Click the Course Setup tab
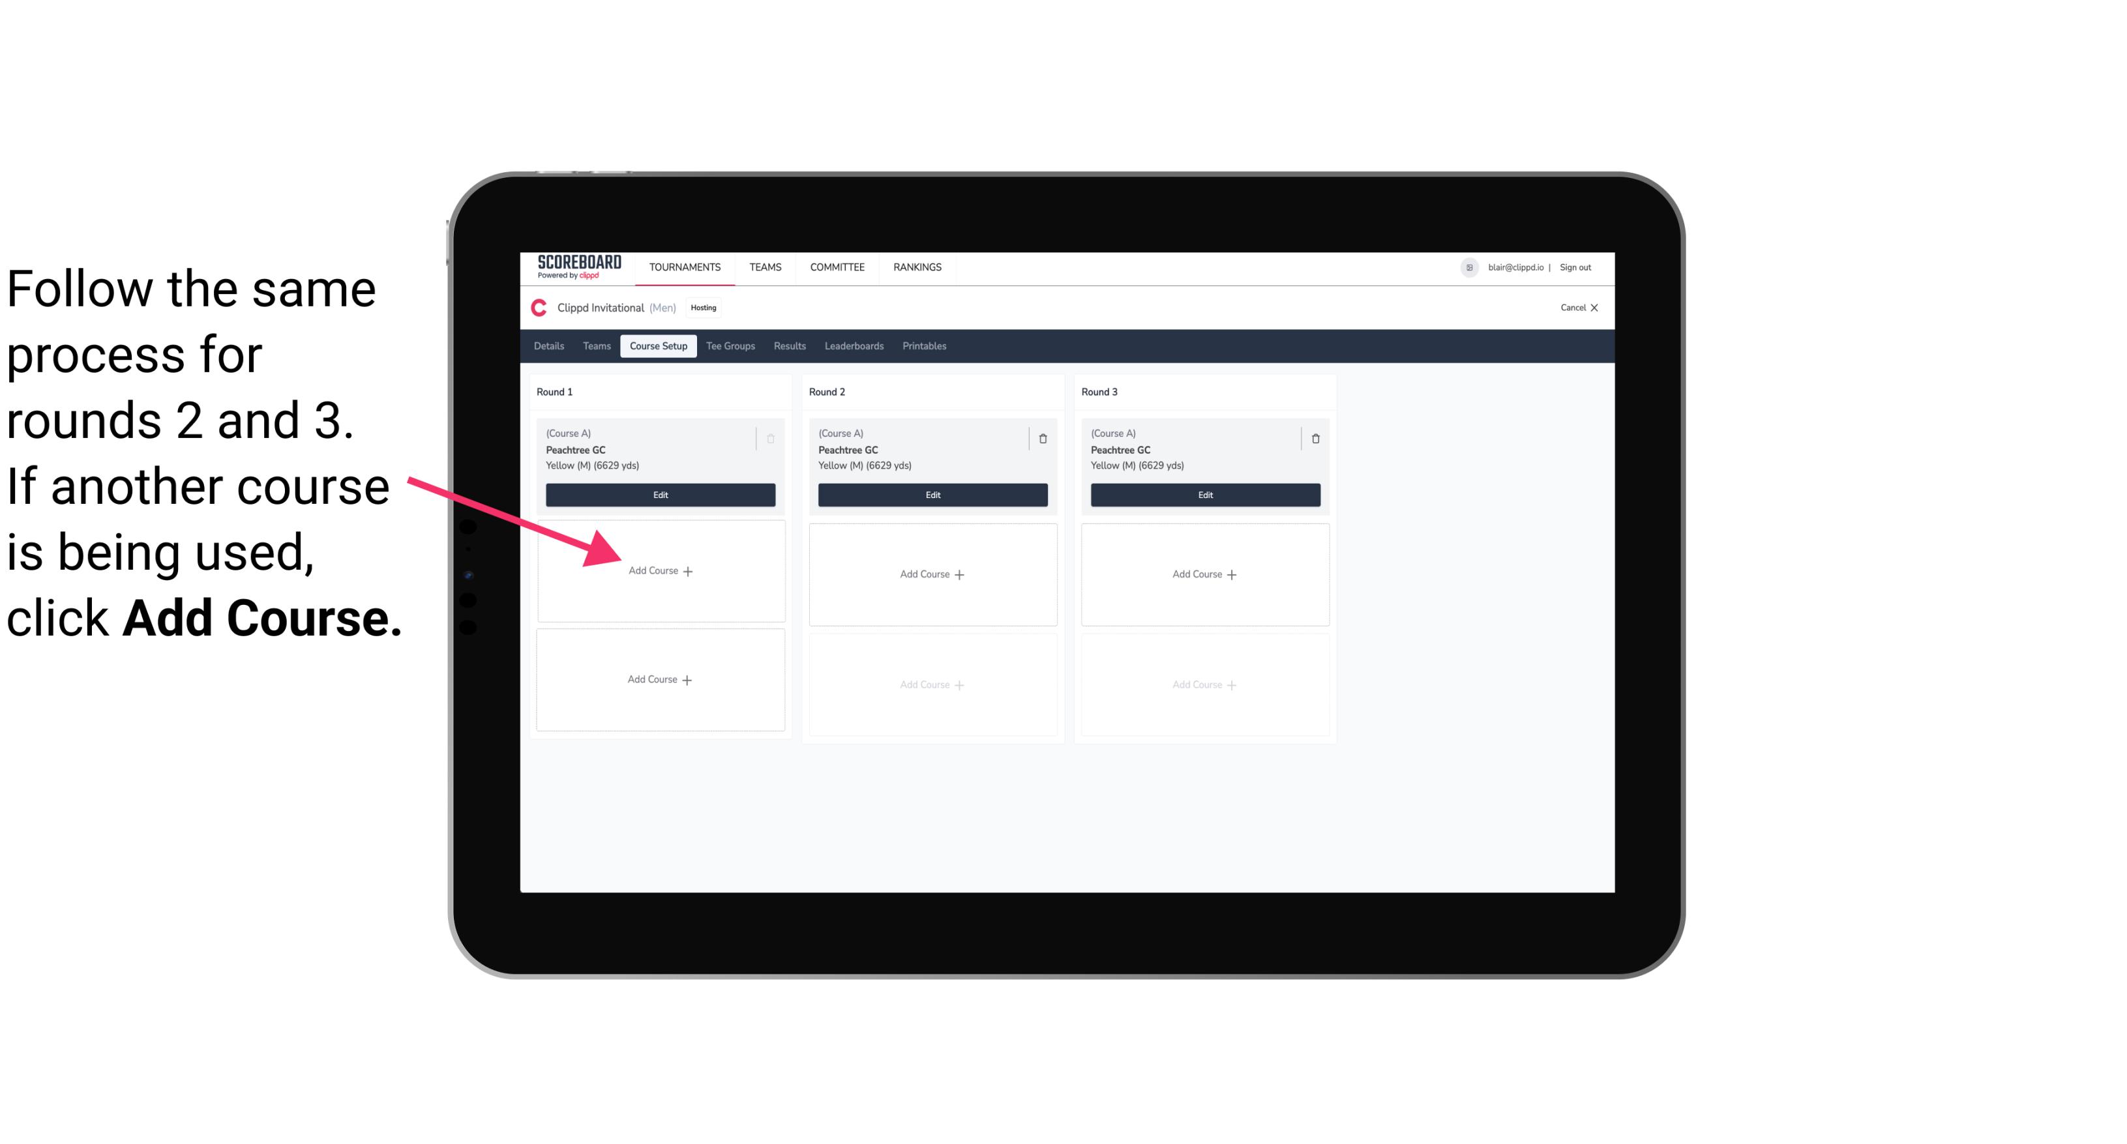Image resolution: width=2127 pixels, height=1144 pixels. coord(658,345)
